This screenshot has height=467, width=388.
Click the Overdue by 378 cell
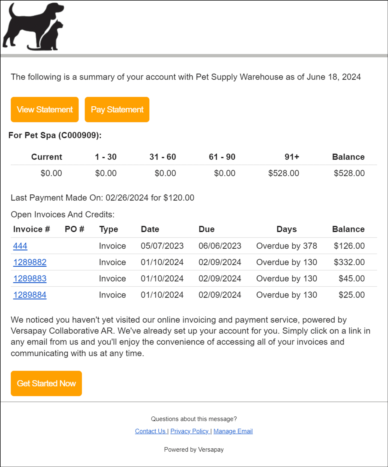tap(286, 246)
